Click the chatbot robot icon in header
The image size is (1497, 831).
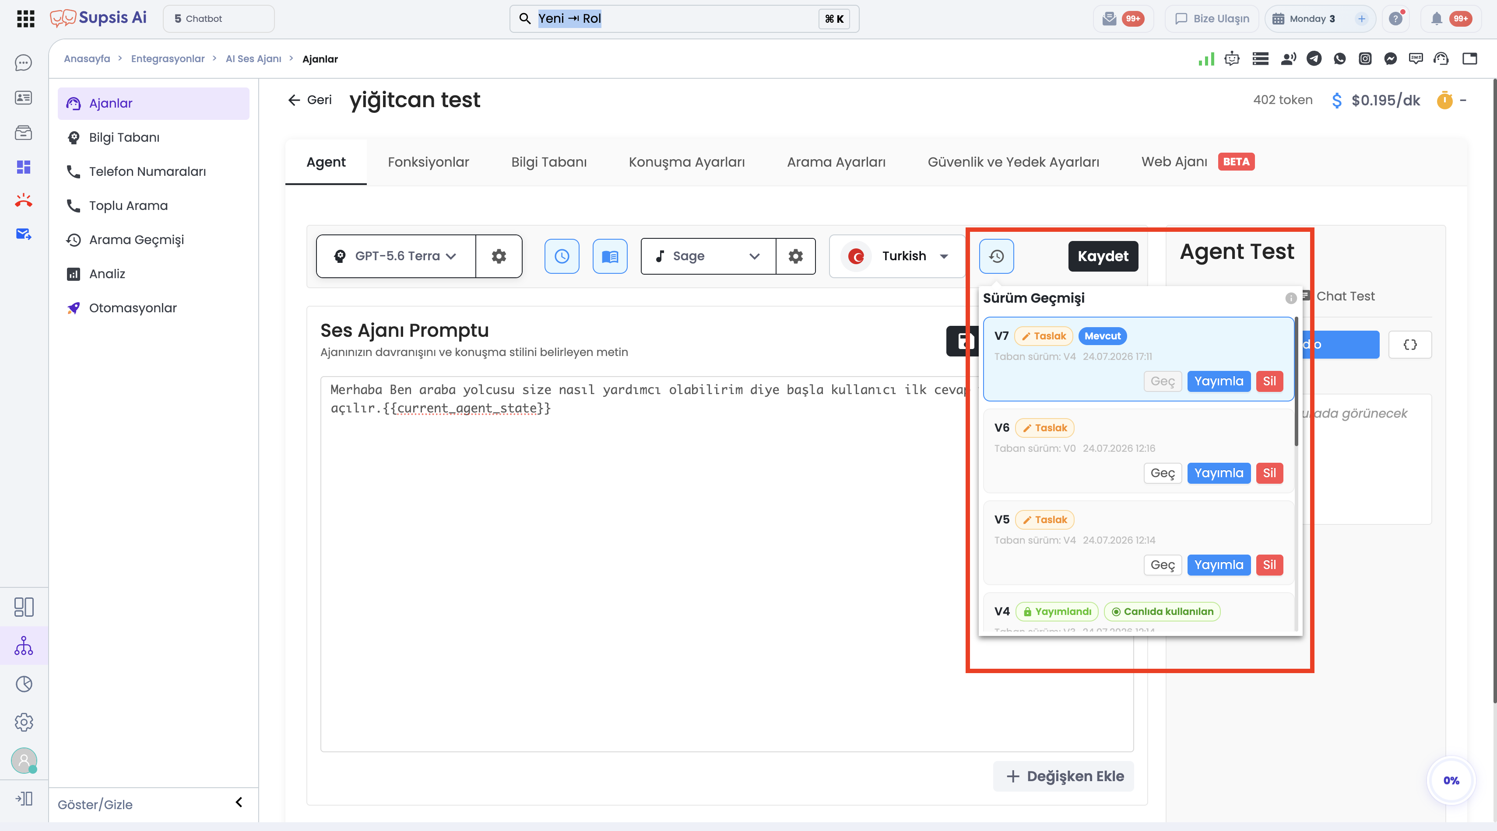1232,59
